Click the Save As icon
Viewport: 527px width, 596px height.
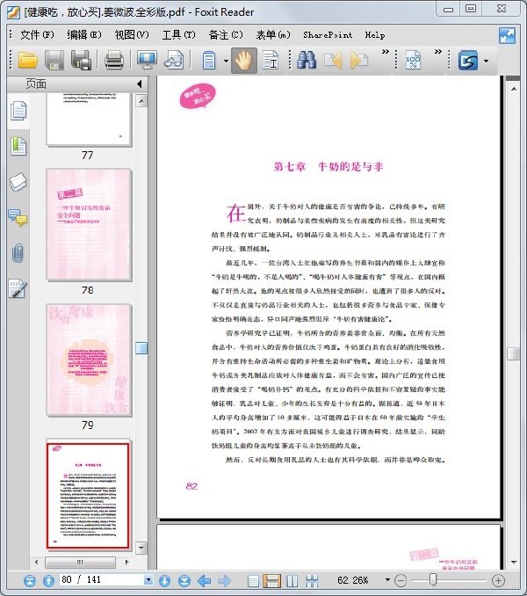[x=81, y=61]
